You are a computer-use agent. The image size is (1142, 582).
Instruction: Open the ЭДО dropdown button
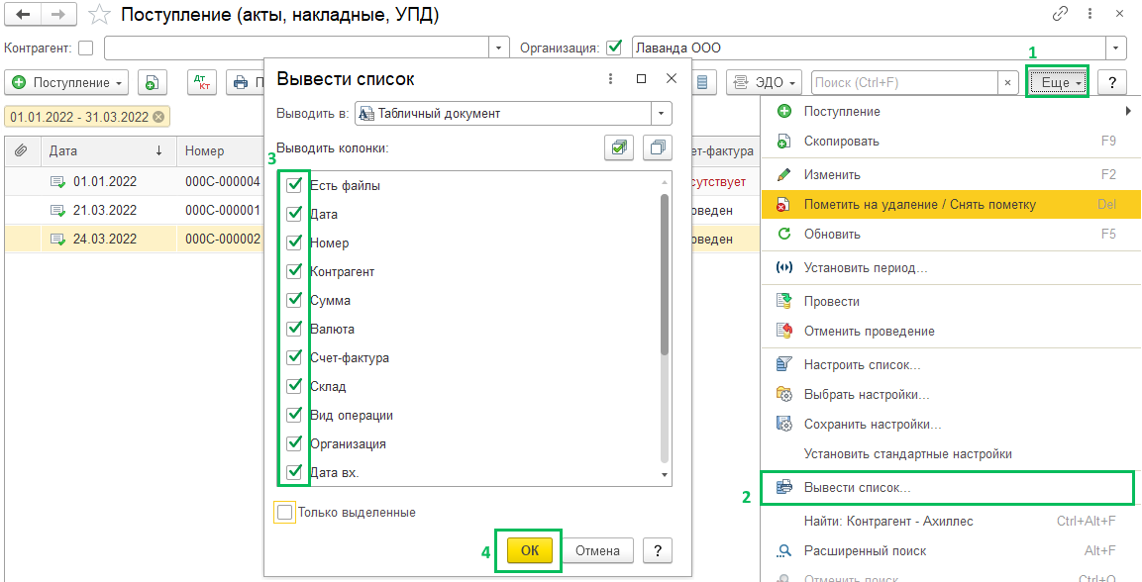[764, 83]
